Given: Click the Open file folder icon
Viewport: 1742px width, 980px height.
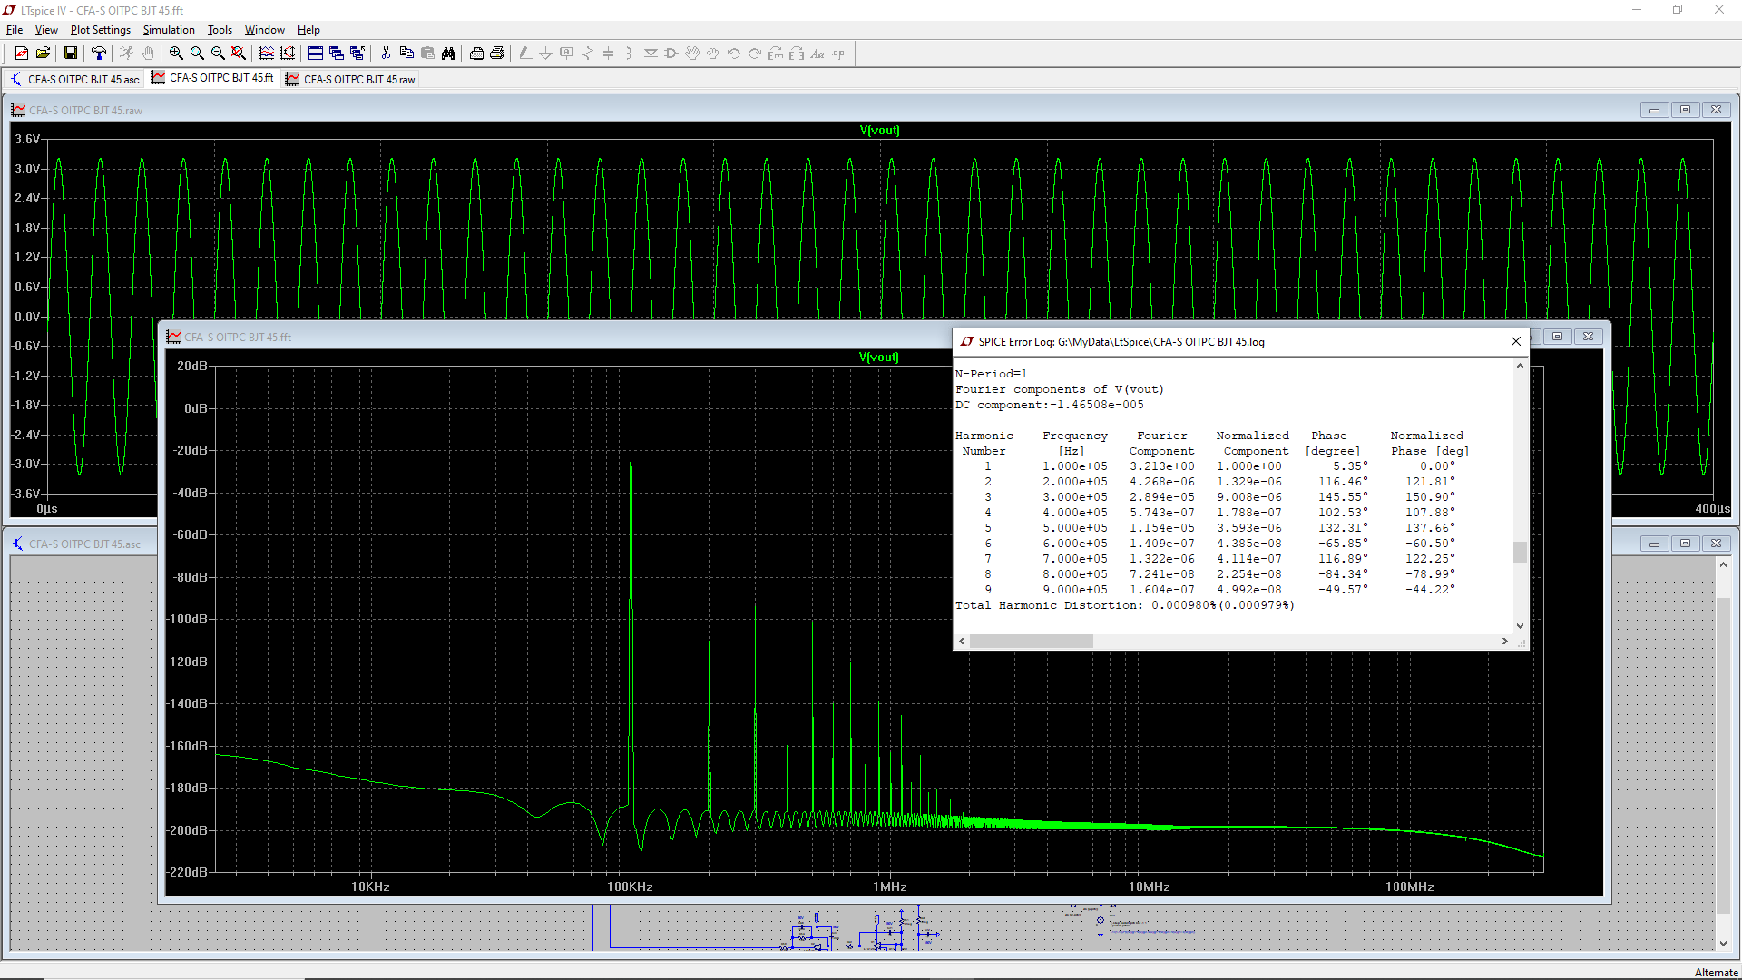Looking at the screenshot, I should 43,54.
